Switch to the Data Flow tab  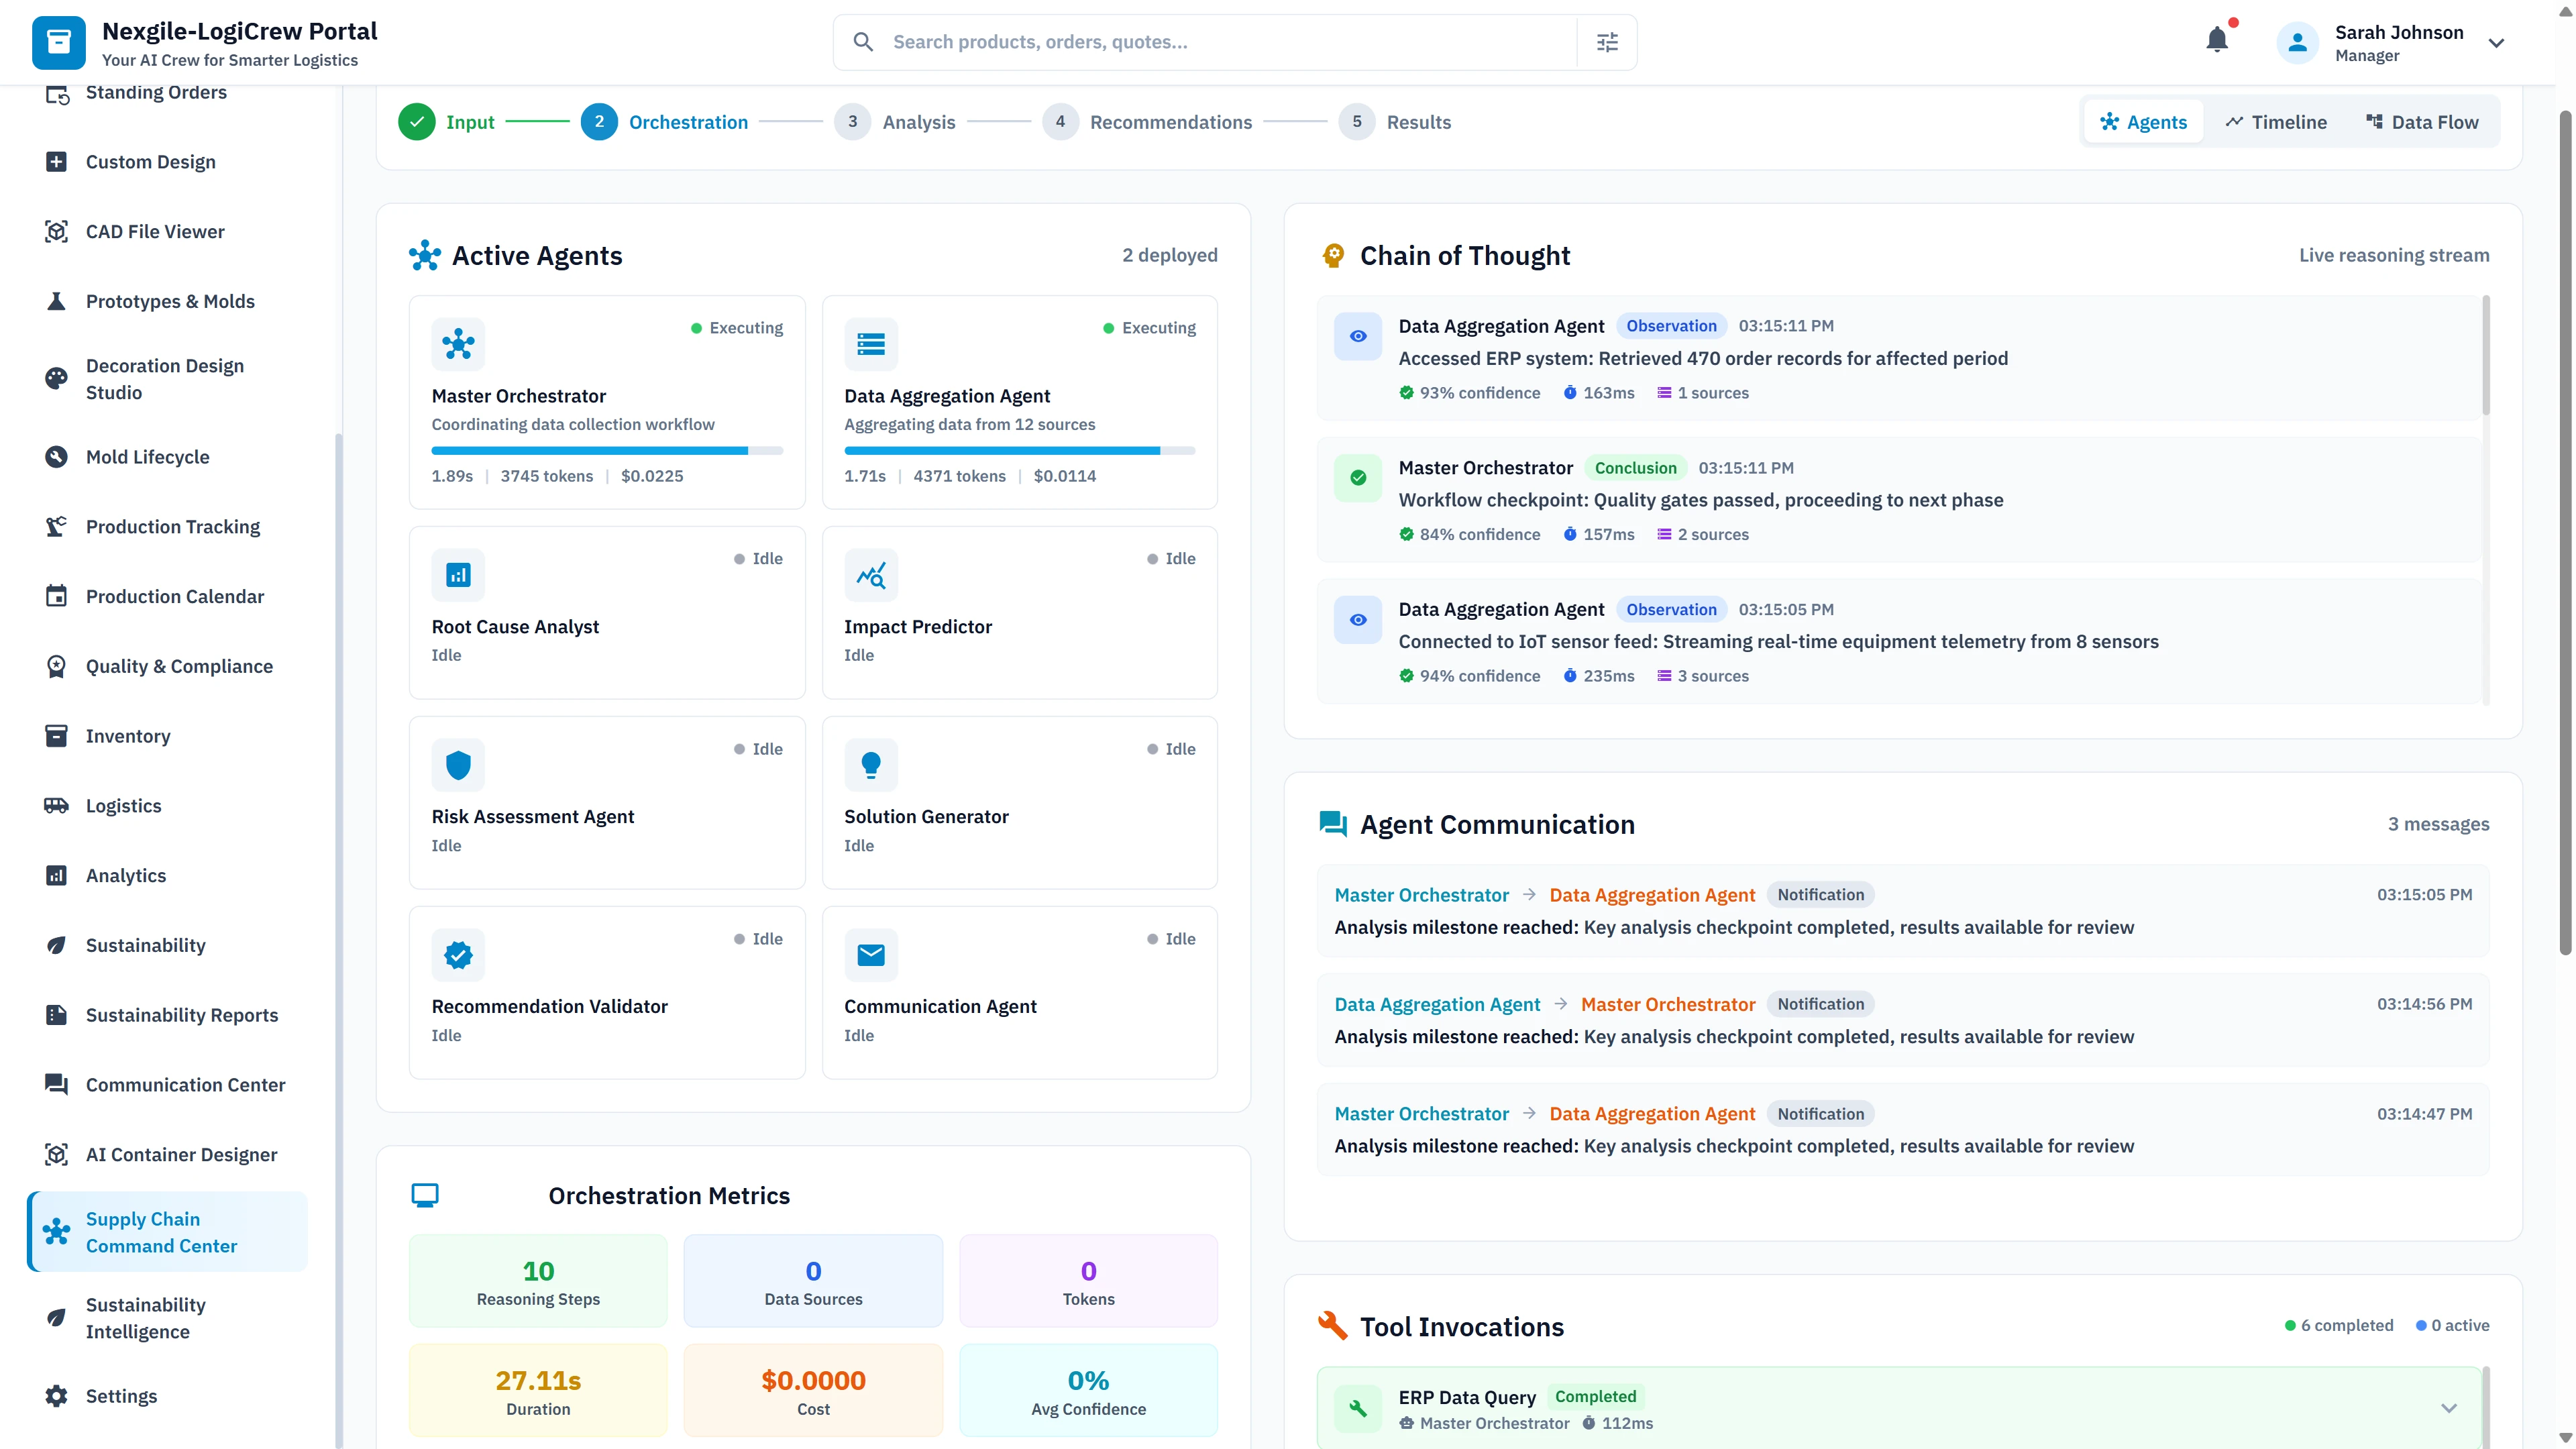(x=2422, y=121)
